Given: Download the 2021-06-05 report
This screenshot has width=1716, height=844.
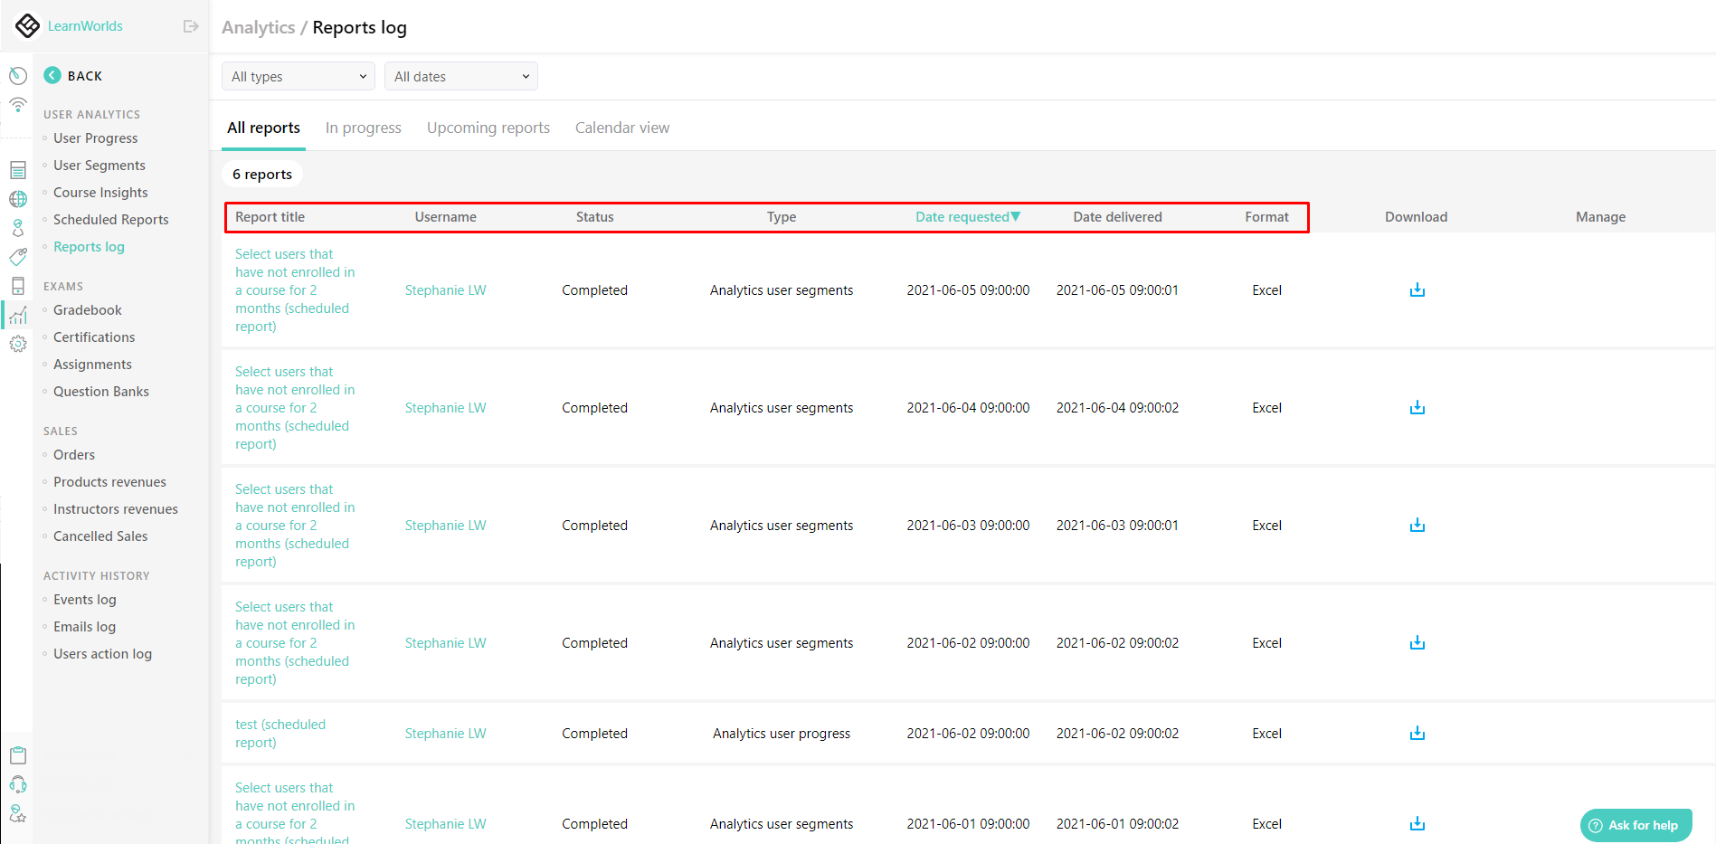Looking at the screenshot, I should [x=1417, y=290].
